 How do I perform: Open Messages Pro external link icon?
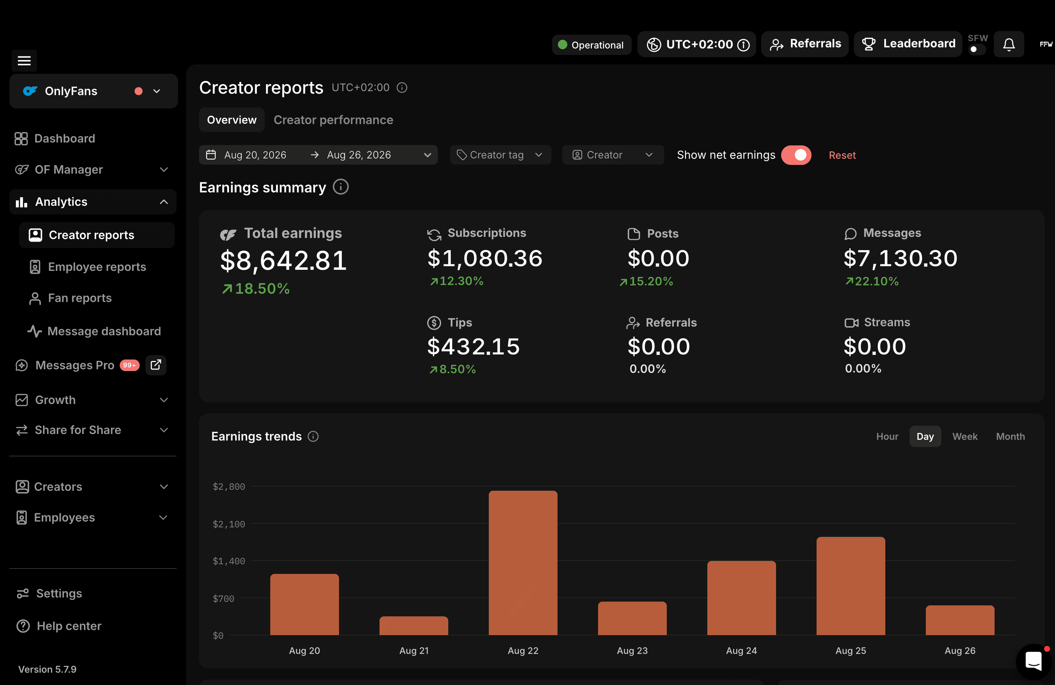pos(156,365)
